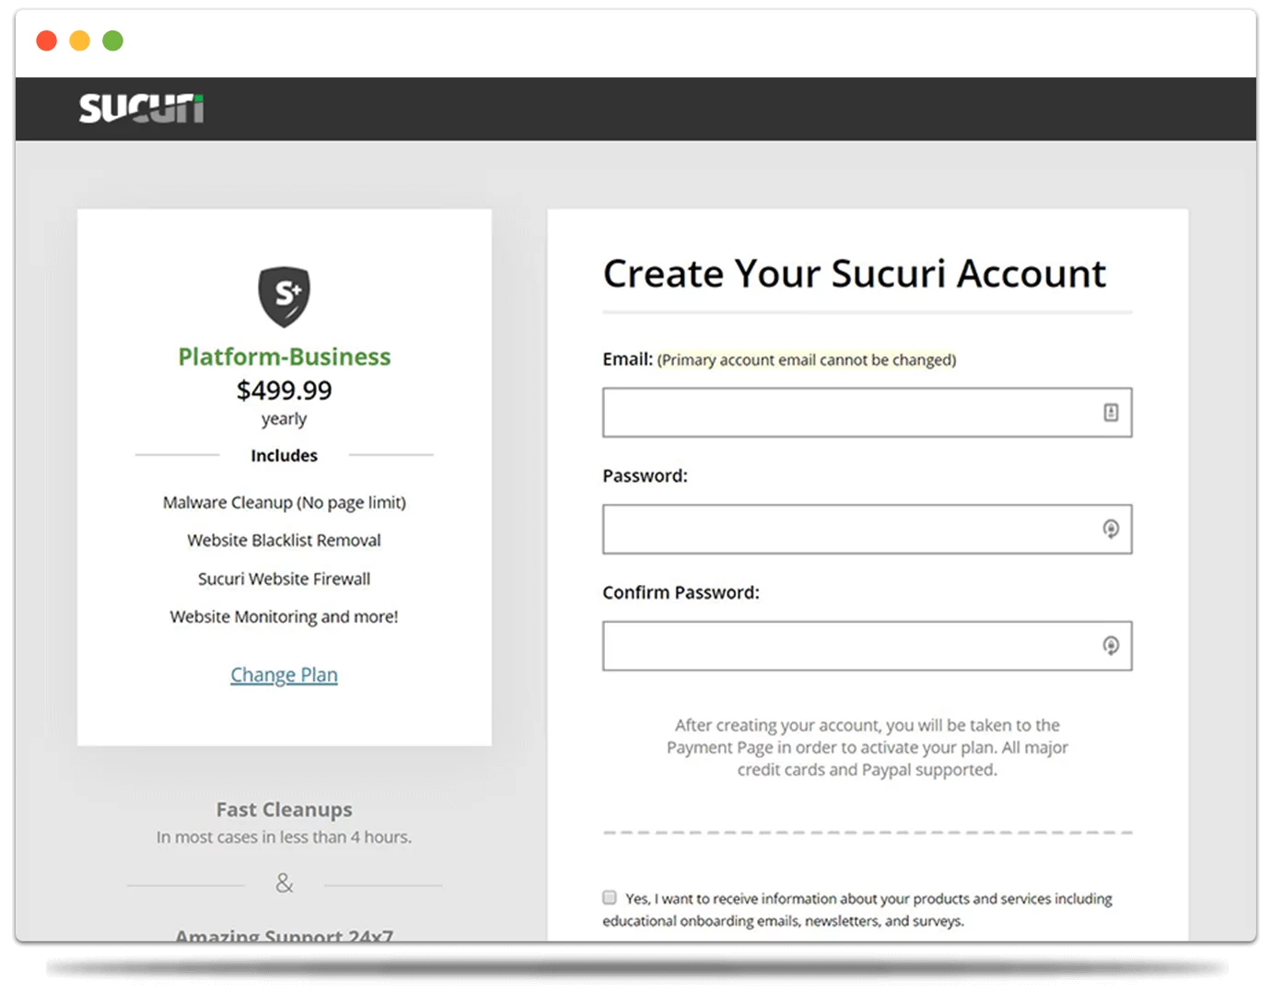1271x993 pixels.
Task: Click the Fast Cleanups heading
Action: point(284,810)
